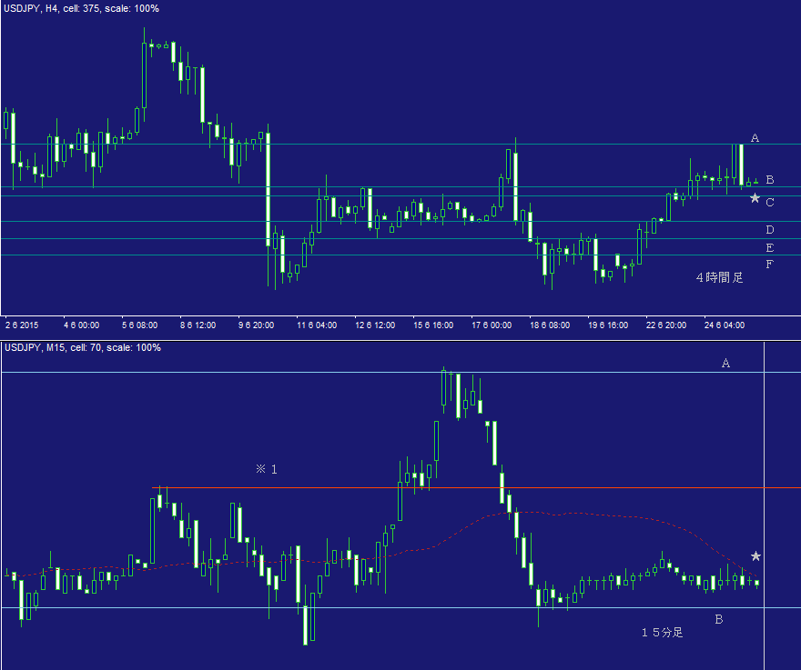Click the '5 6 08:00' time axis label

[x=139, y=325]
